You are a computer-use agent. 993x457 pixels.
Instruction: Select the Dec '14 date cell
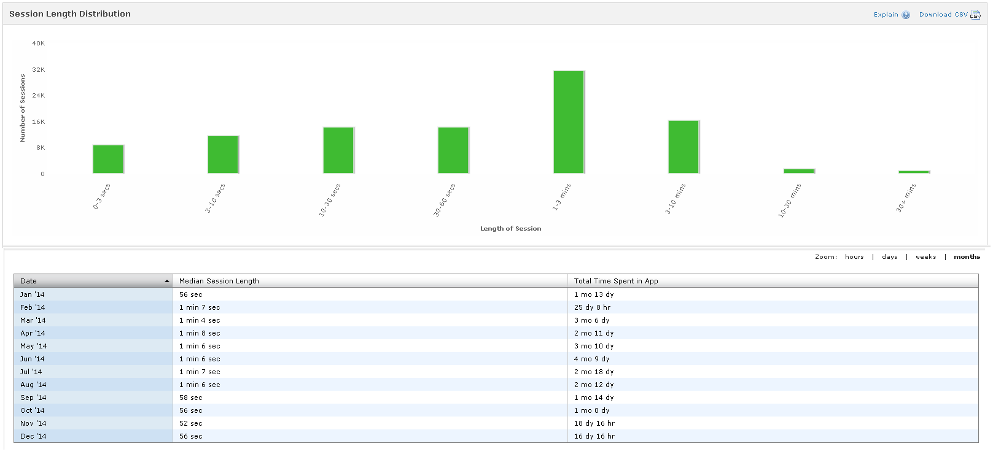(93, 436)
